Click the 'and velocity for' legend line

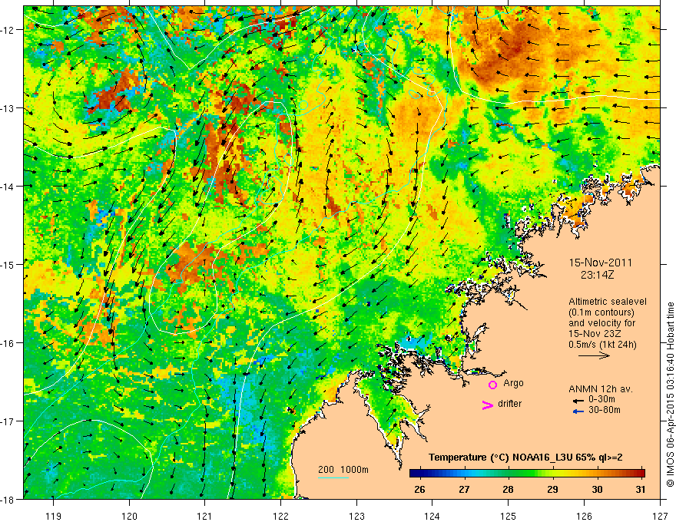pos(601,323)
